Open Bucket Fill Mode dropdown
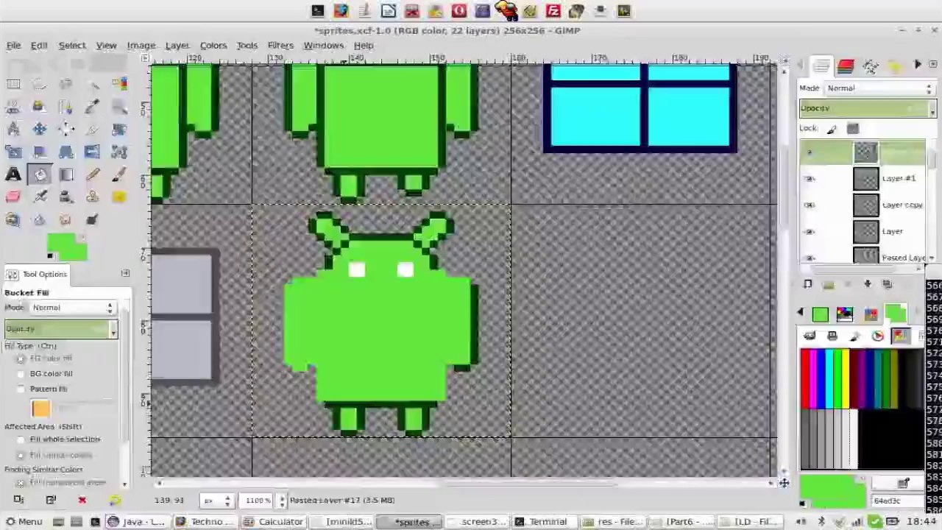The height and width of the screenshot is (530, 942). click(x=72, y=308)
